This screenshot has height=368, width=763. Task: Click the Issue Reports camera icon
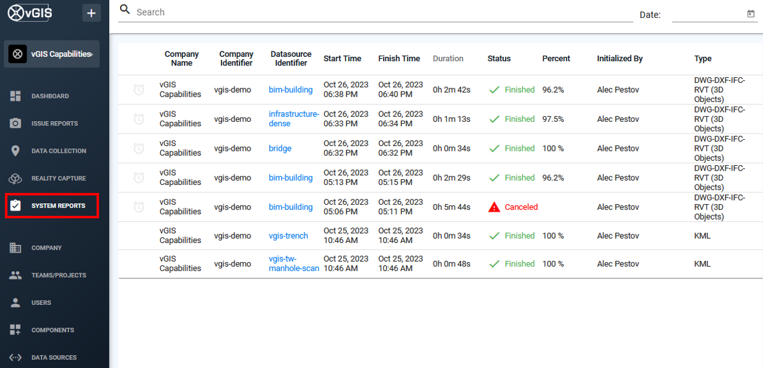pos(15,123)
